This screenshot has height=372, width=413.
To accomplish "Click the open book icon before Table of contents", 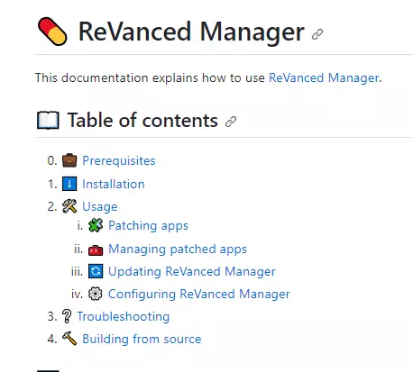I will 48,121.
